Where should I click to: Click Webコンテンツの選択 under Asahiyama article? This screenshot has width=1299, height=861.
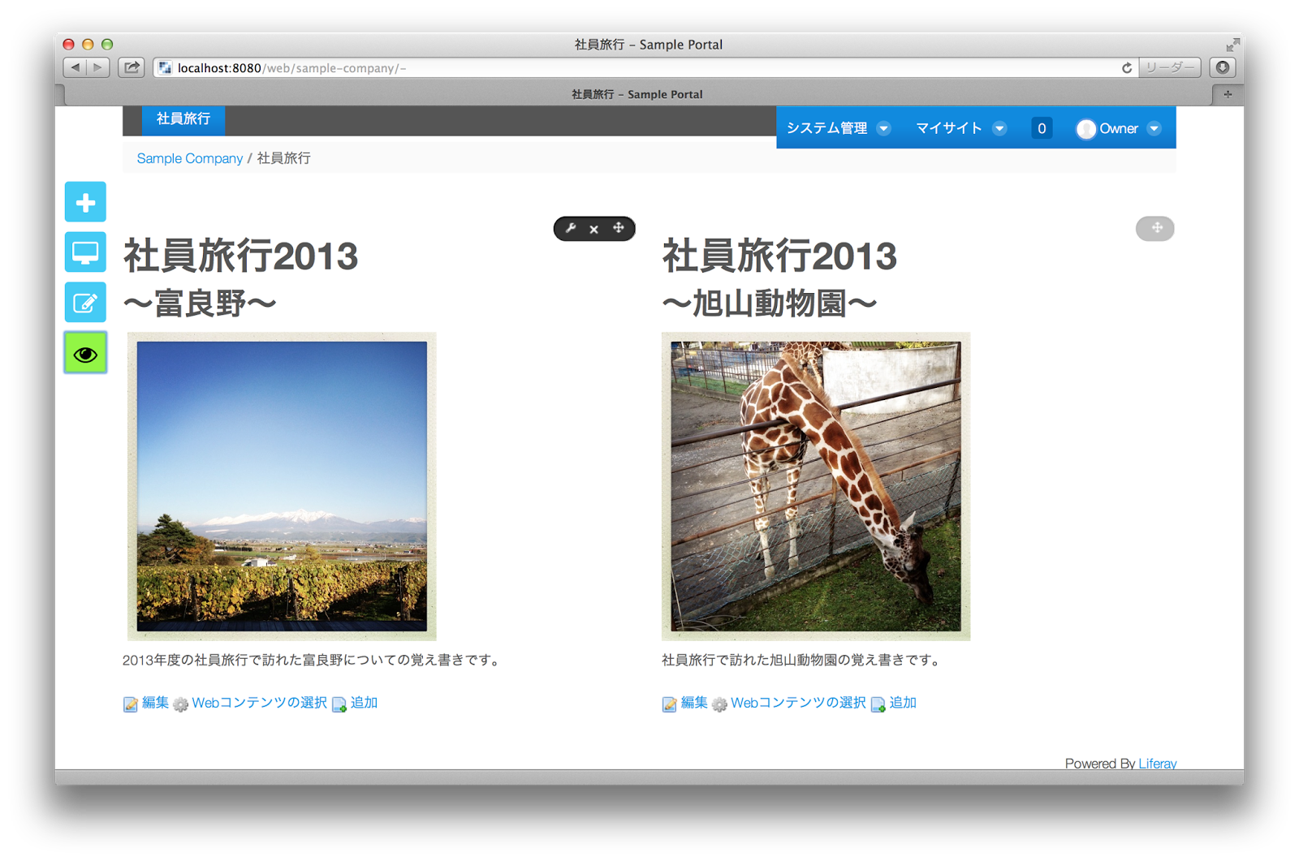click(798, 703)
